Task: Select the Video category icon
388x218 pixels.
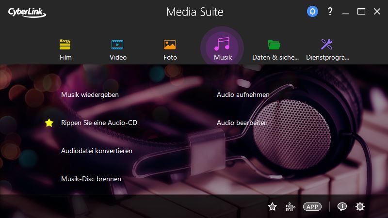Action: click(118, 45)
